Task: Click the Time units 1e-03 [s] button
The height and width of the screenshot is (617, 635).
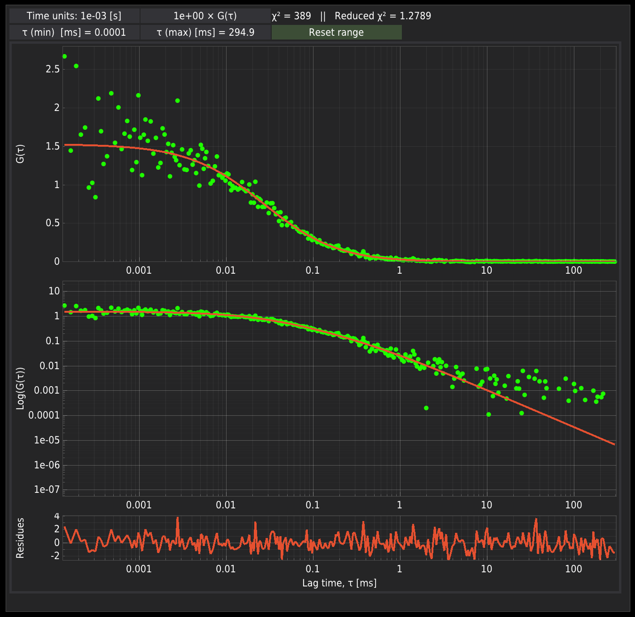Action: coord(74,16)
